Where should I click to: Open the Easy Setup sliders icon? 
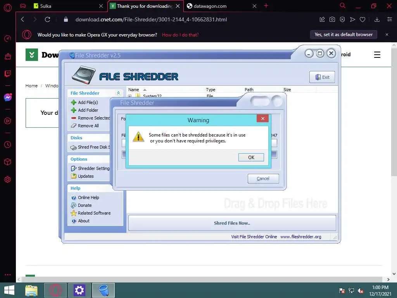click(390, 19)
